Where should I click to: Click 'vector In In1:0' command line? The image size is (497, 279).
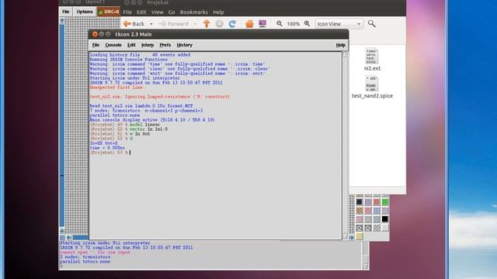pos(148,129)
